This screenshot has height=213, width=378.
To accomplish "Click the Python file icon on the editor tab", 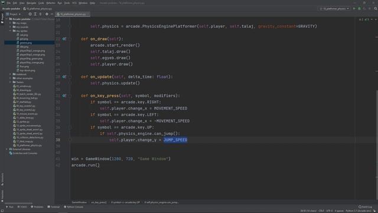I will coord(58,14).
